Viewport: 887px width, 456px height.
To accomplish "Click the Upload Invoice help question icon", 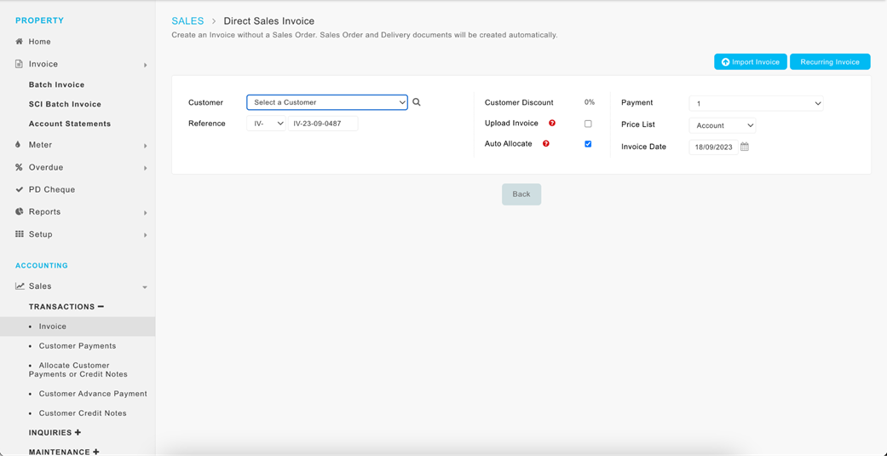I will [552, 123].
